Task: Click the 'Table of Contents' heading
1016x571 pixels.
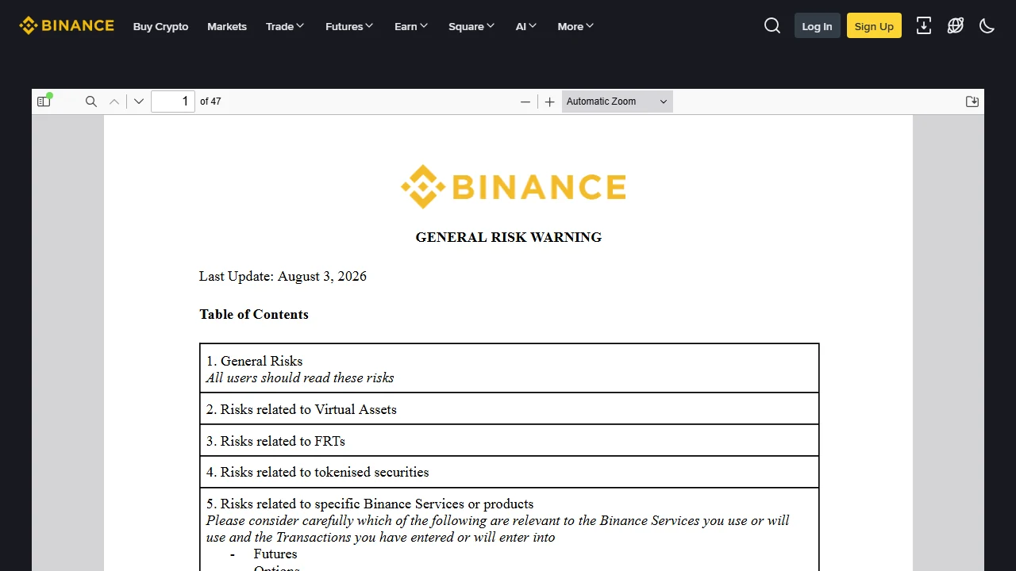Action: tap(254, 314)
